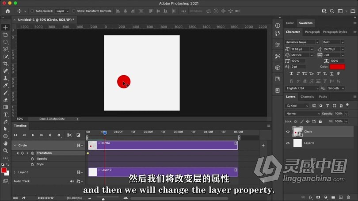Select the Horizontal Type tool
This screenshot has width=358, height=201.
[x=5, y=114]
